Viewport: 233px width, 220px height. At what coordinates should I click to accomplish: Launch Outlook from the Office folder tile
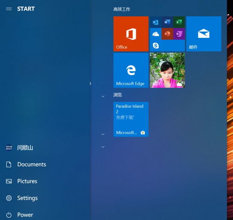click(x=155, y=22)
